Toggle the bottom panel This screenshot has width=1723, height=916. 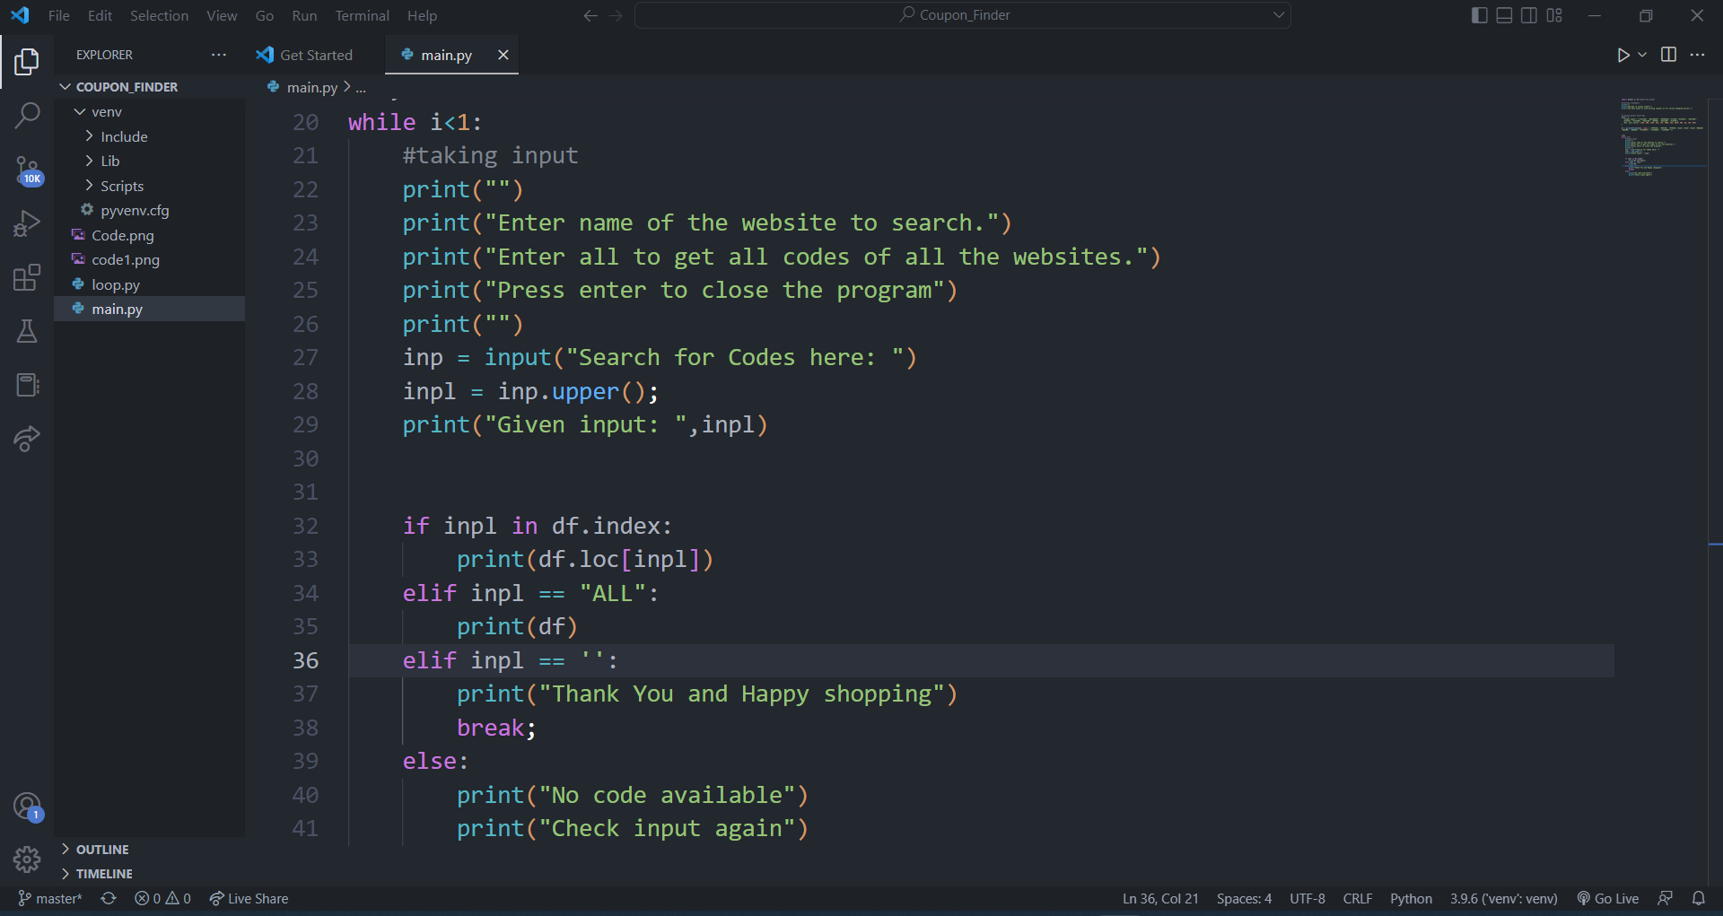pyautogui.click(x=1505, y=15)
